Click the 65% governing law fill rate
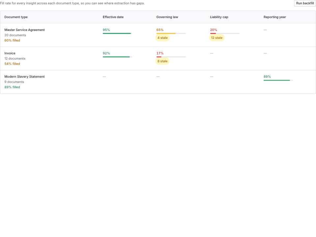This screenshot has height=237, width=316. (x=160, y=30)
